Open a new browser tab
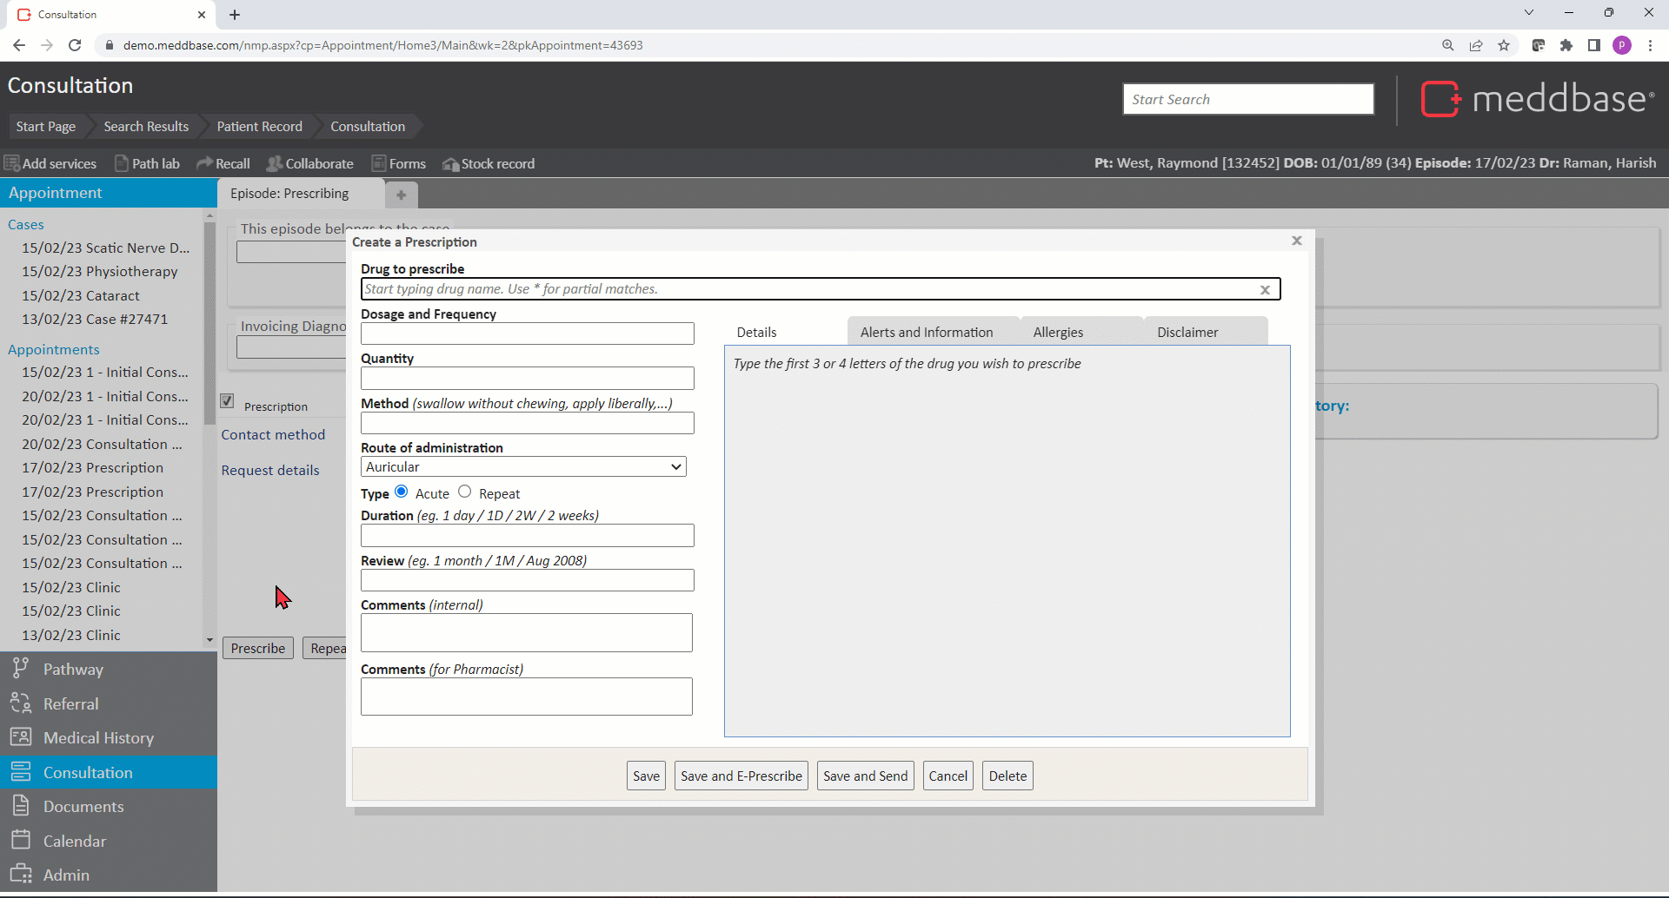 235,15
